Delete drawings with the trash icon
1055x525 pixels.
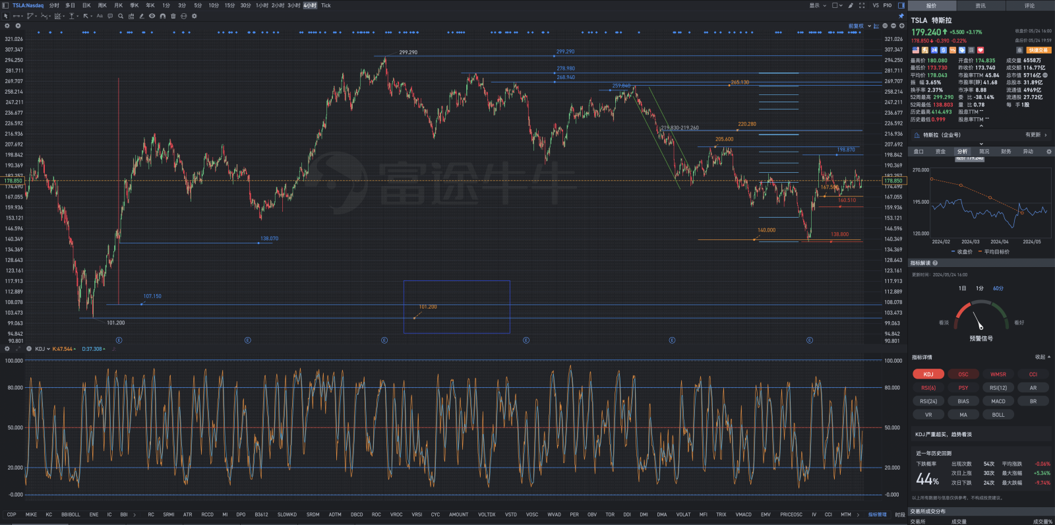click(x=173, y=16)
